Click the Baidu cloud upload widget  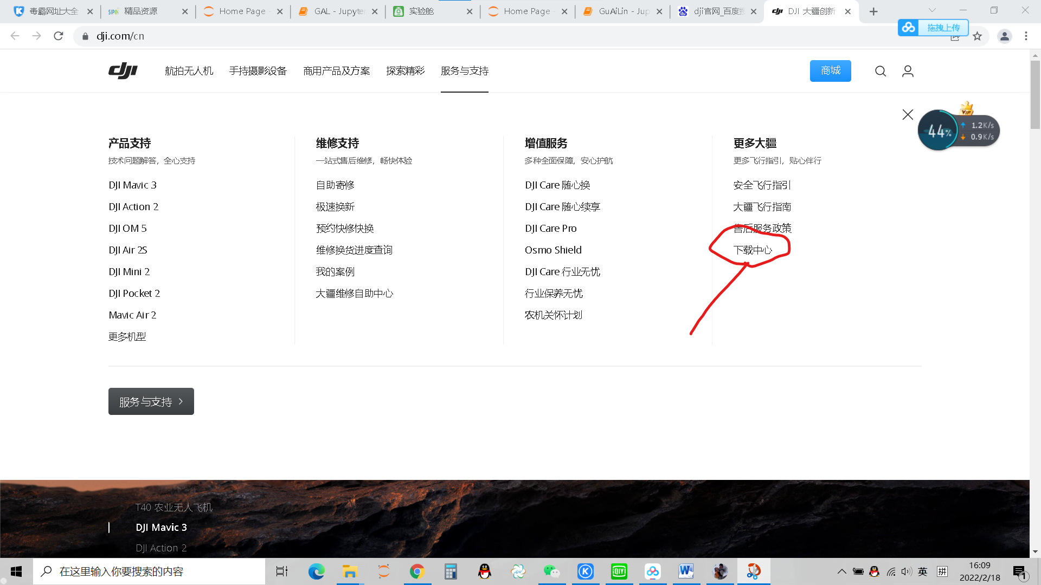coord(933,27)
